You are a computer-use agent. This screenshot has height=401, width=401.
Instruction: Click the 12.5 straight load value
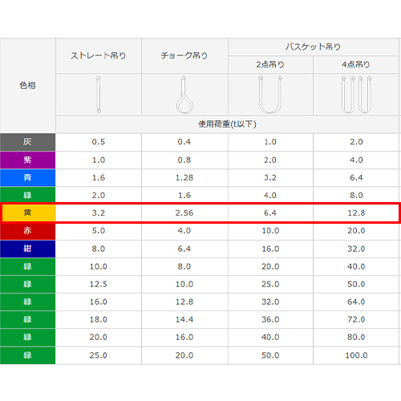coord(99,284)
